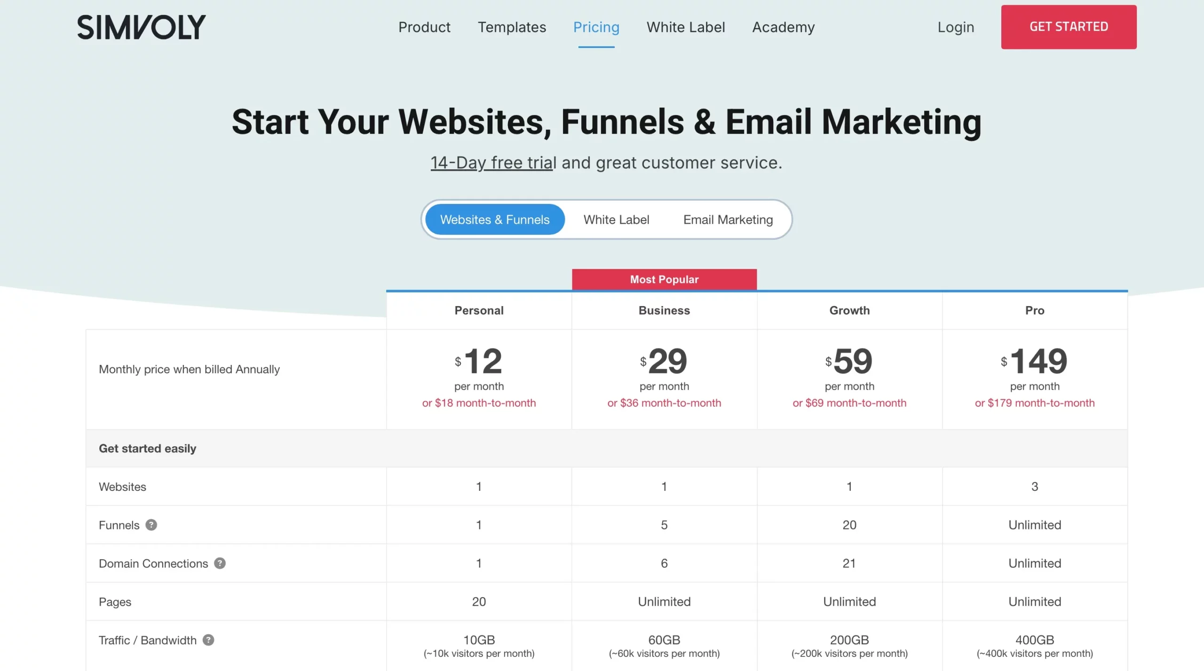Enable Email Marketing pricing view
The width and height of the screenshot is (1204, 671).
tap(727, 219)
